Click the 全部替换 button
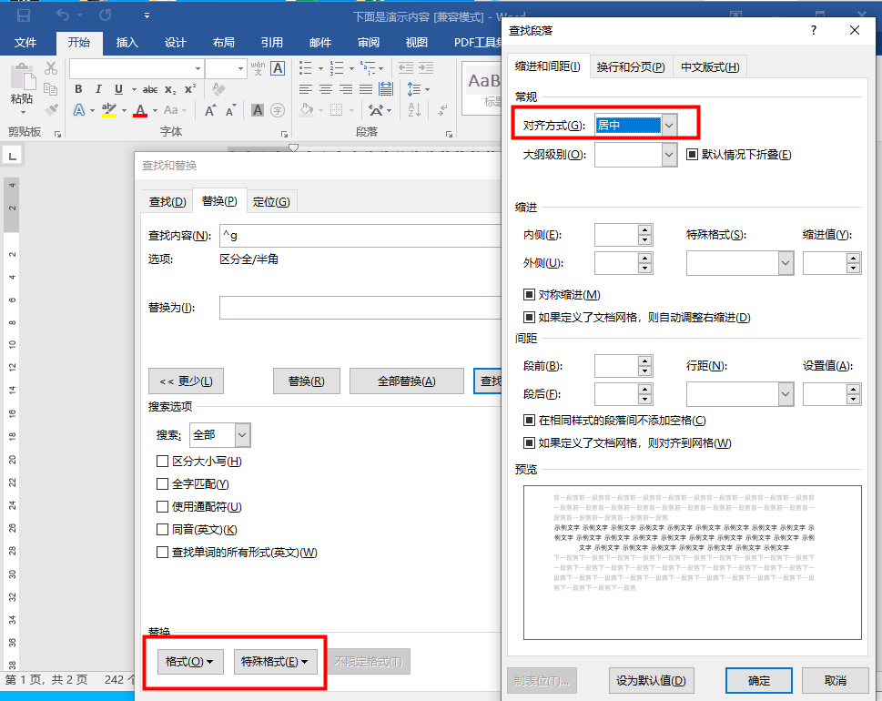 click(x=406, y=381)
